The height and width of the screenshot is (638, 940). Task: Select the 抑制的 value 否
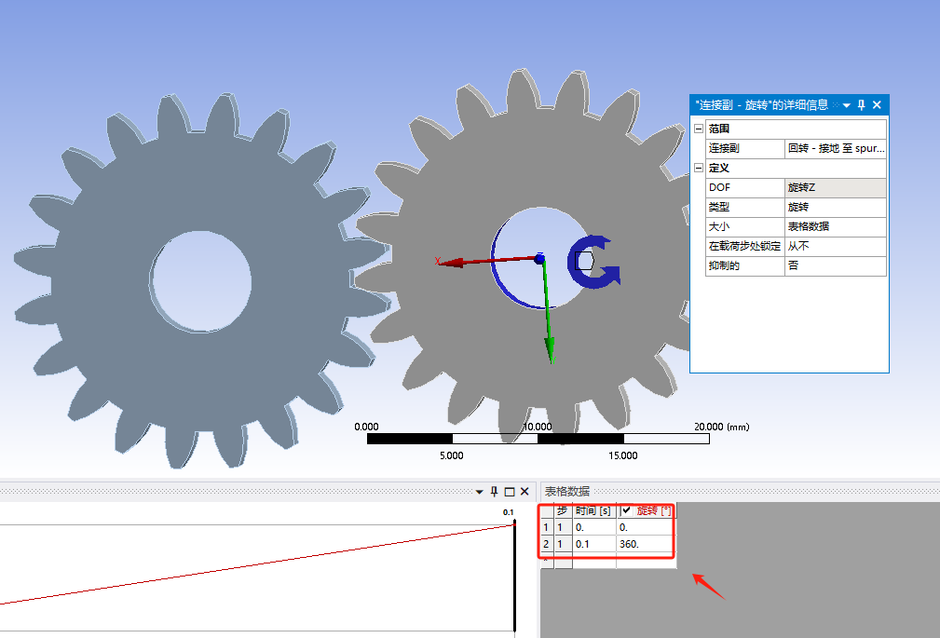[835, 265]
